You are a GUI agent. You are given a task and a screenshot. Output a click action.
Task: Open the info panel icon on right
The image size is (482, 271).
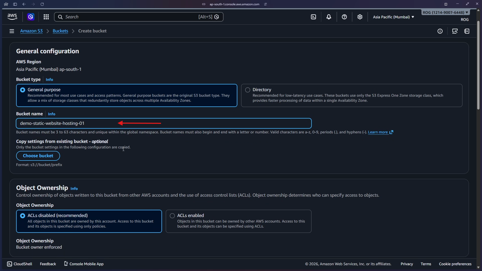(x=440, y=31)
